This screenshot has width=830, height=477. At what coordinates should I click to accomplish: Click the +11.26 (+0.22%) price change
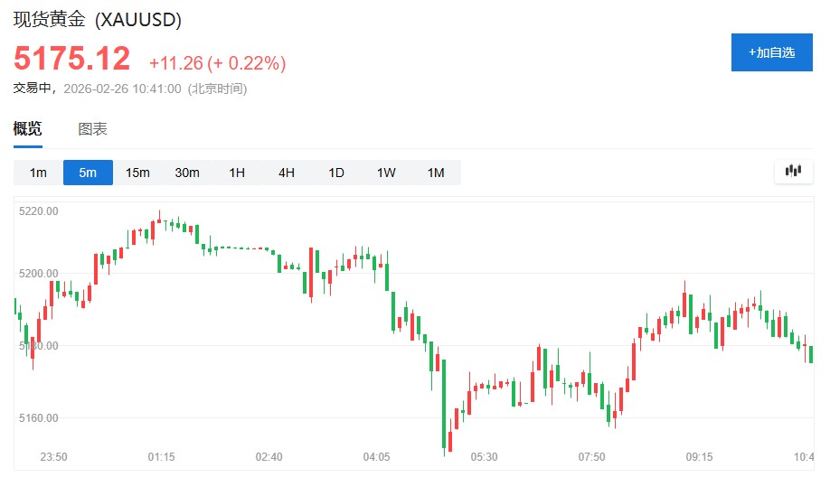point(217,63)
